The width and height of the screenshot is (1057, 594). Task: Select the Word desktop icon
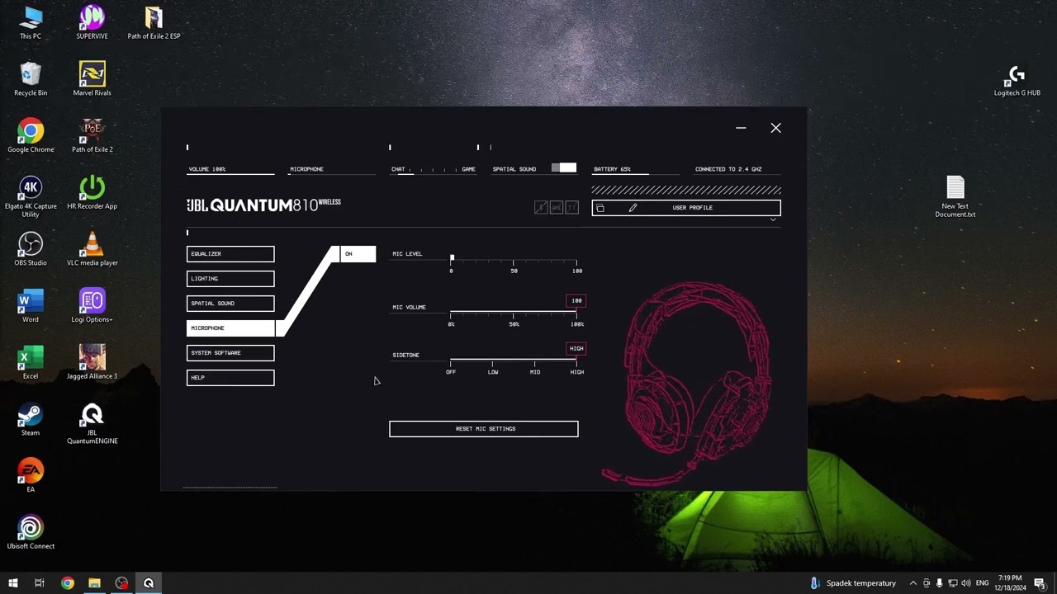click(x=31, y=306)
